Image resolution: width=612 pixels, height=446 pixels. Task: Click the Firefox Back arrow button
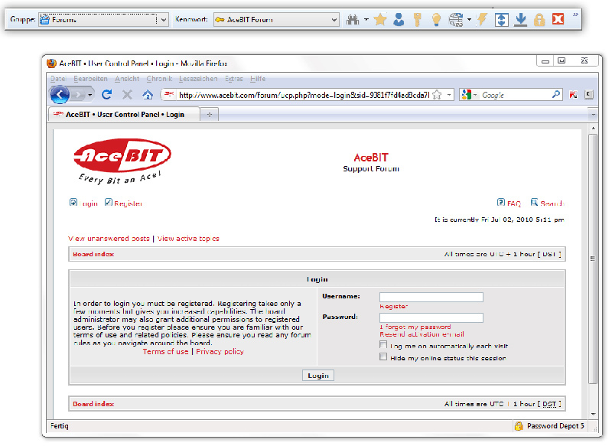point(60,94)
